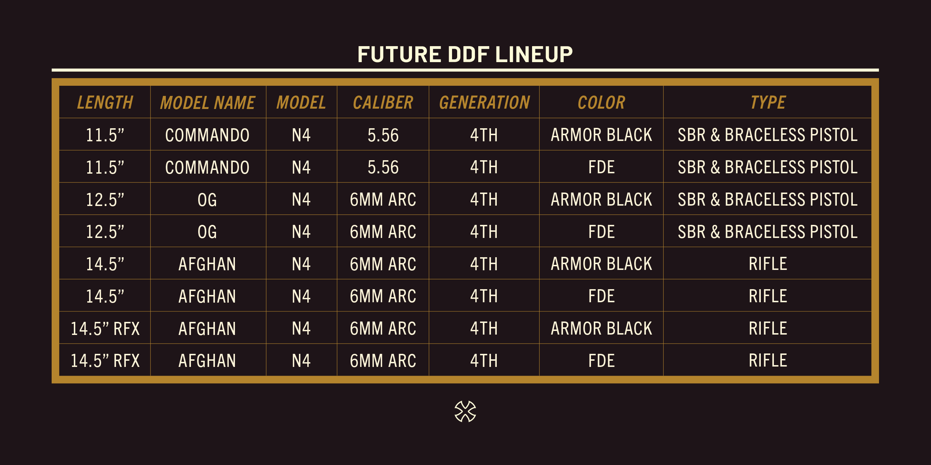
Task: Click the FUTURE DDF LINEUP title
Action: [x=465, y=54]
